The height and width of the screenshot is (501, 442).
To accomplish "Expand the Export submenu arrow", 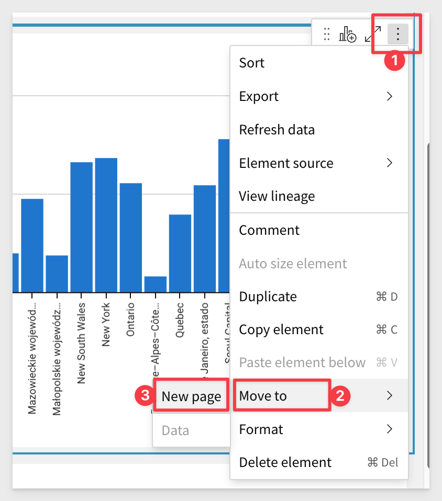I will pyautogui.click(x=389, y=96).
